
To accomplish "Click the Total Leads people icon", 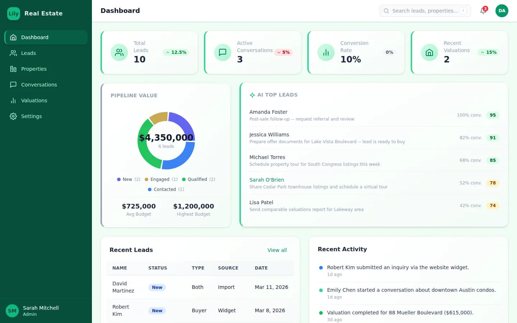I will [x=119, y=52].
